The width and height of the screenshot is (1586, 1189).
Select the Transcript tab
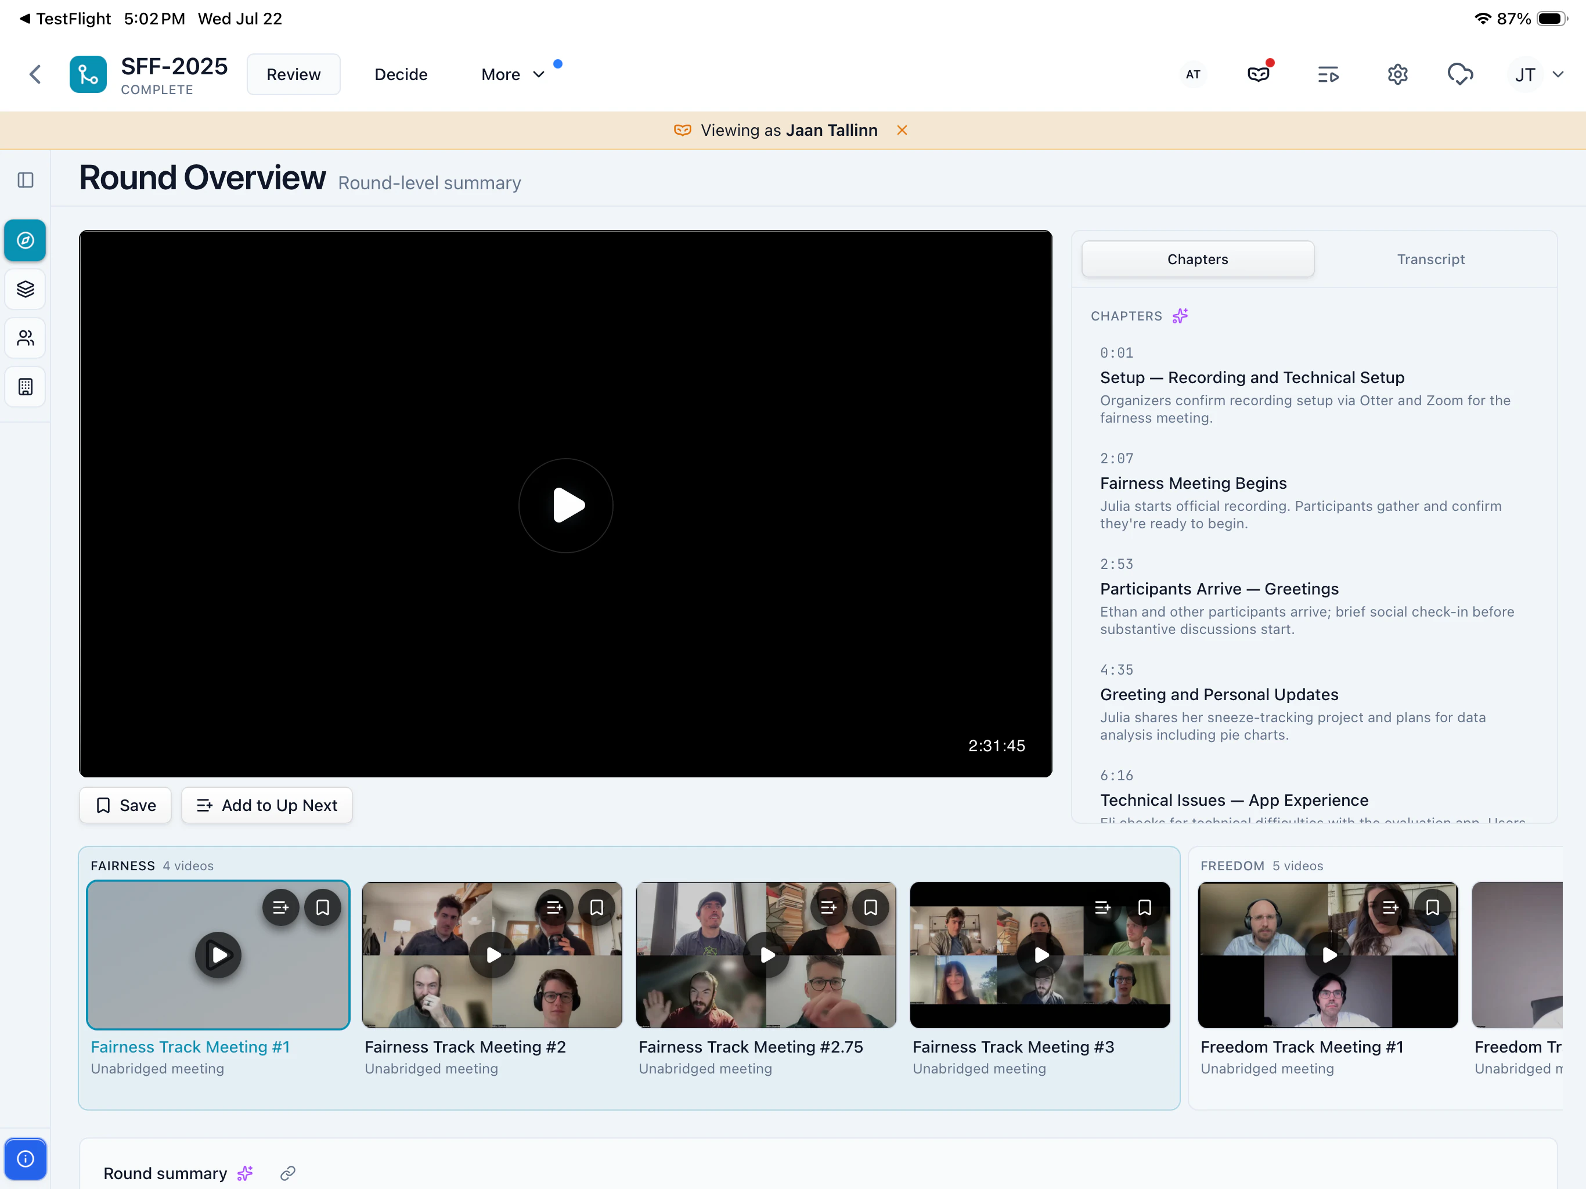pyautogui.click(x=1430, y=259)
